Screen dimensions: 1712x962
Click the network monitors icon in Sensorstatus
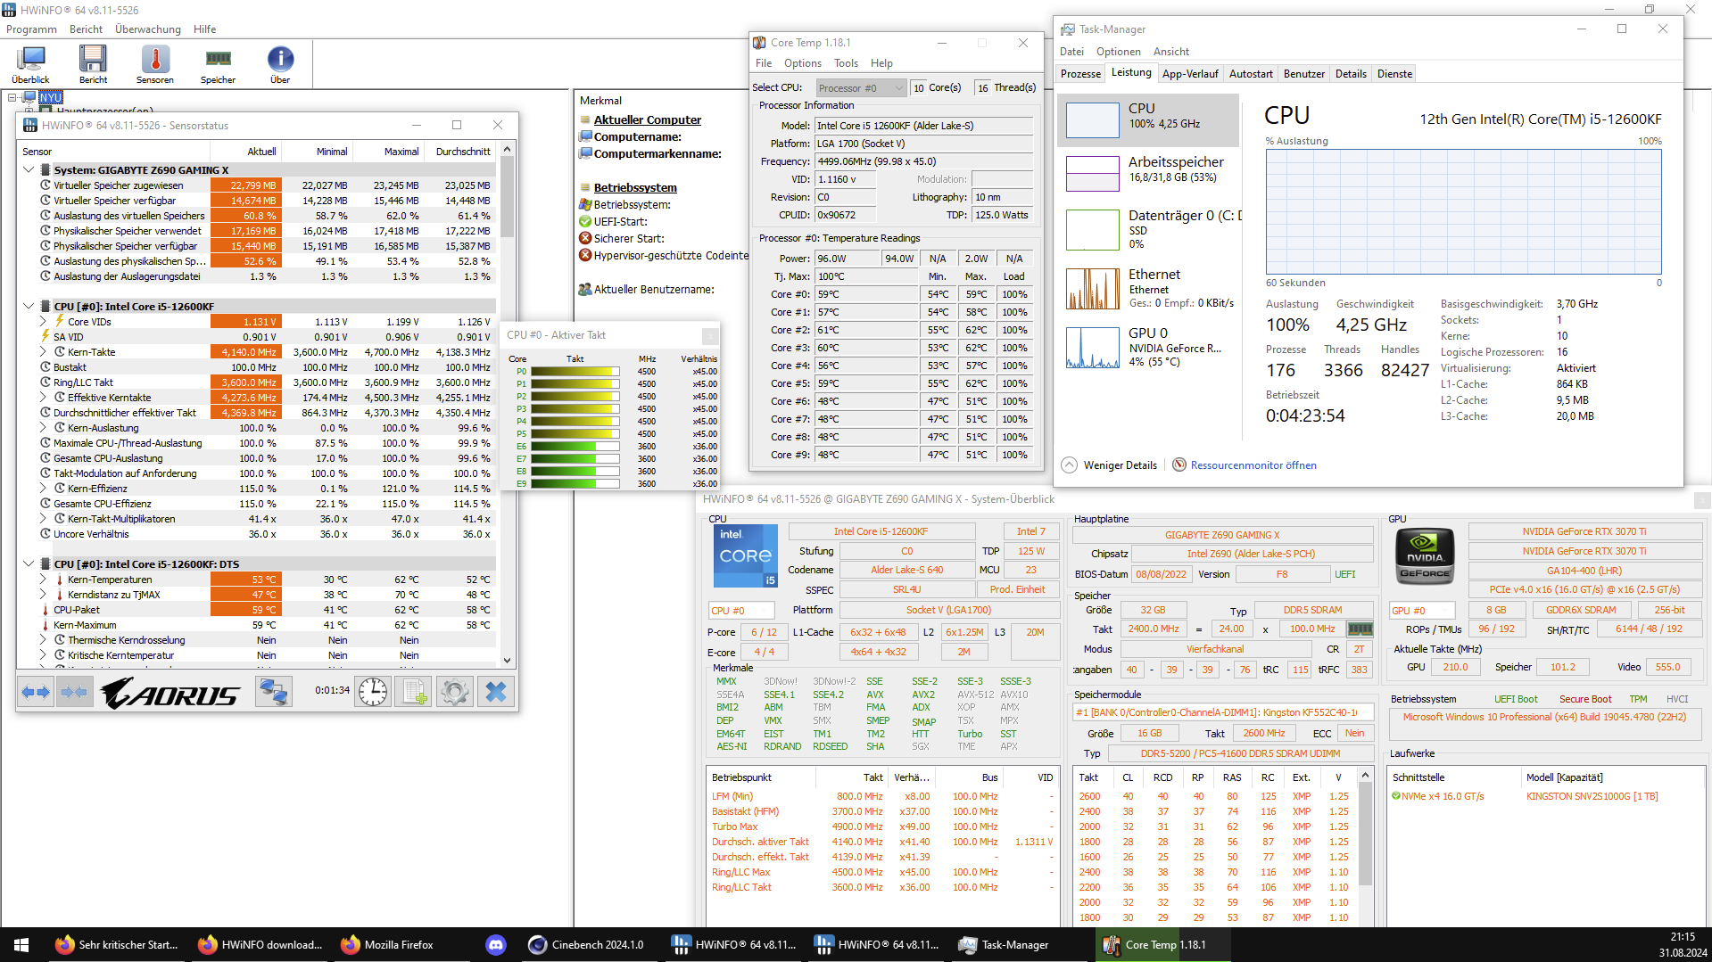click(x=273, y=692)
